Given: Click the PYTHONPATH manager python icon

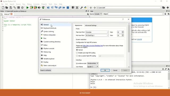Looking at the screenshot, I should point(86,7).
